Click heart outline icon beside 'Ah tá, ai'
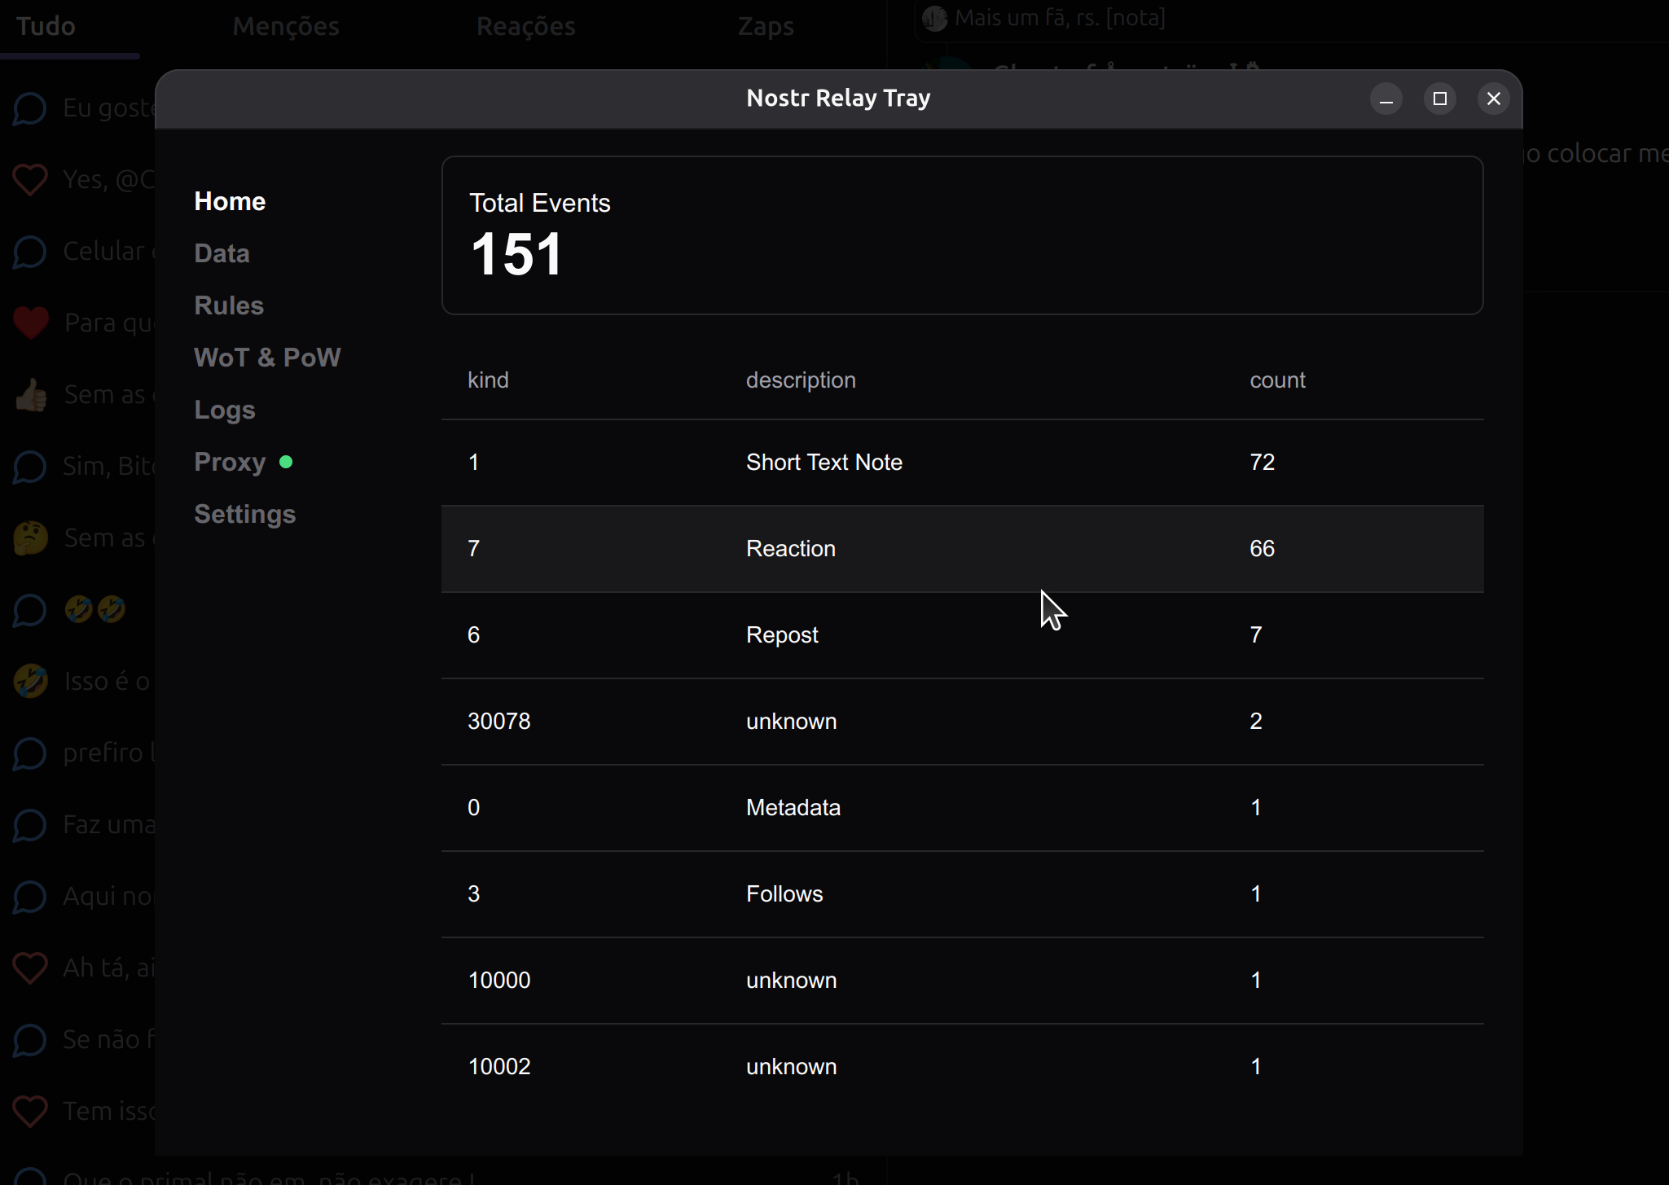 tap(30, 968)
